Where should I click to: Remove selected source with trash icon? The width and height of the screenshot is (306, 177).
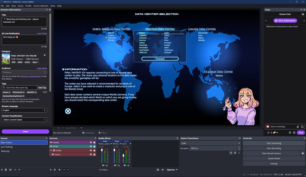[55, 170]
